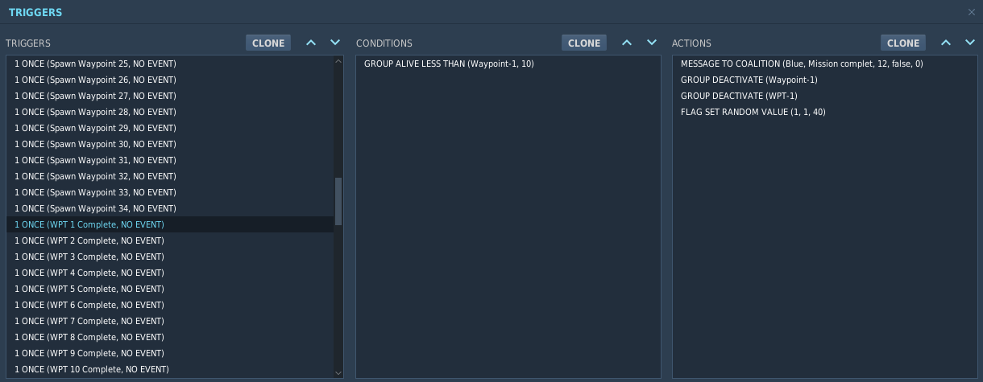This screenshot has width=983, height=382.
Task: Move selected trigger down arrow
Action: pyautogui.click(x=336, y=43)
